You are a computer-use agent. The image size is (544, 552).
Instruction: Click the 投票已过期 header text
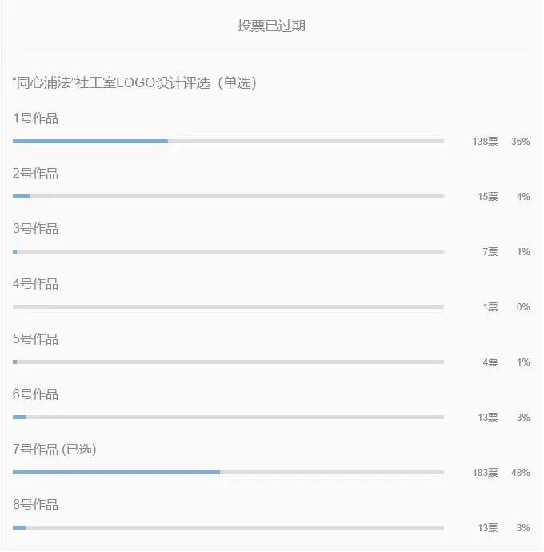(x=271, y=26)
